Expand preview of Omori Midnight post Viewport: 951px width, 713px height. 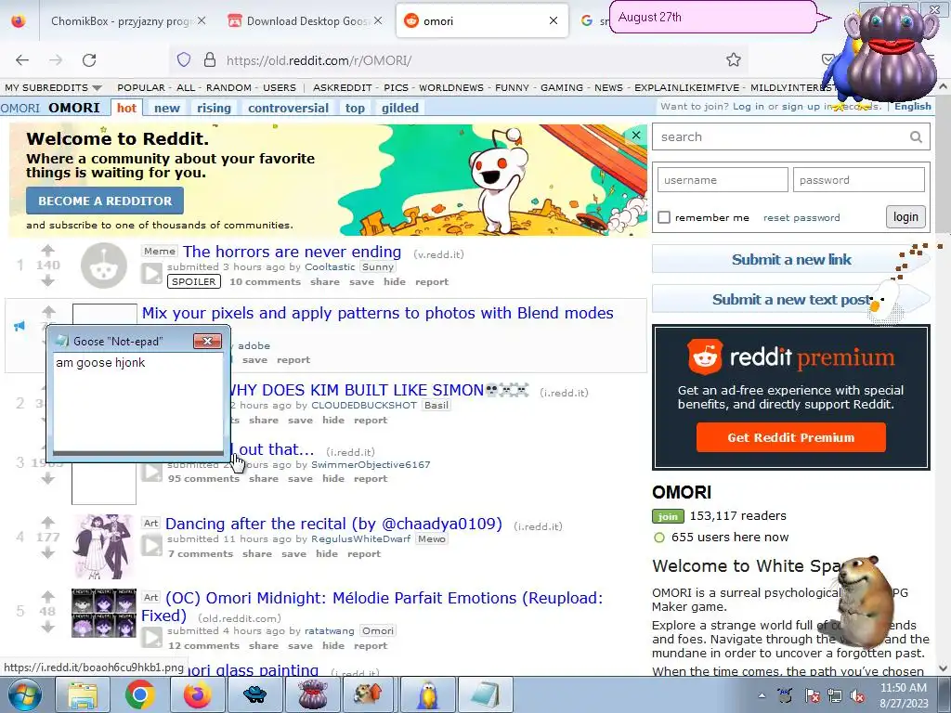tap(151, 637)
